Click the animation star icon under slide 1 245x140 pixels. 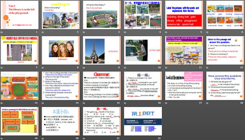tap(1, 32)
